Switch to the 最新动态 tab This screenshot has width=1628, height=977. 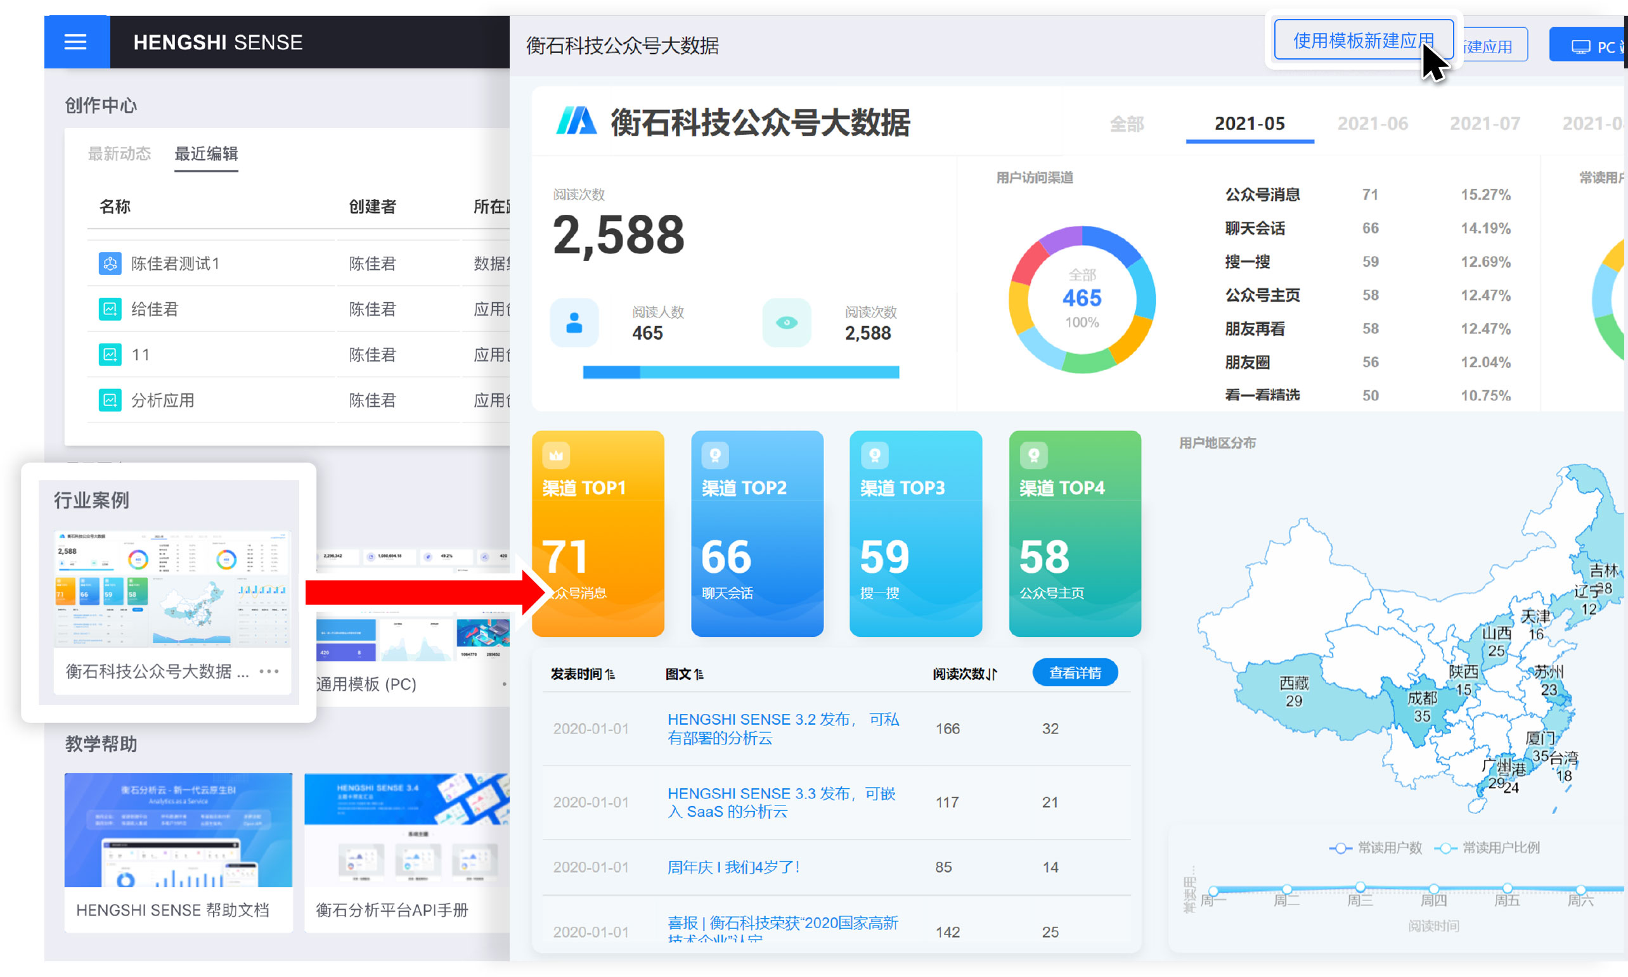click(119, 154)
